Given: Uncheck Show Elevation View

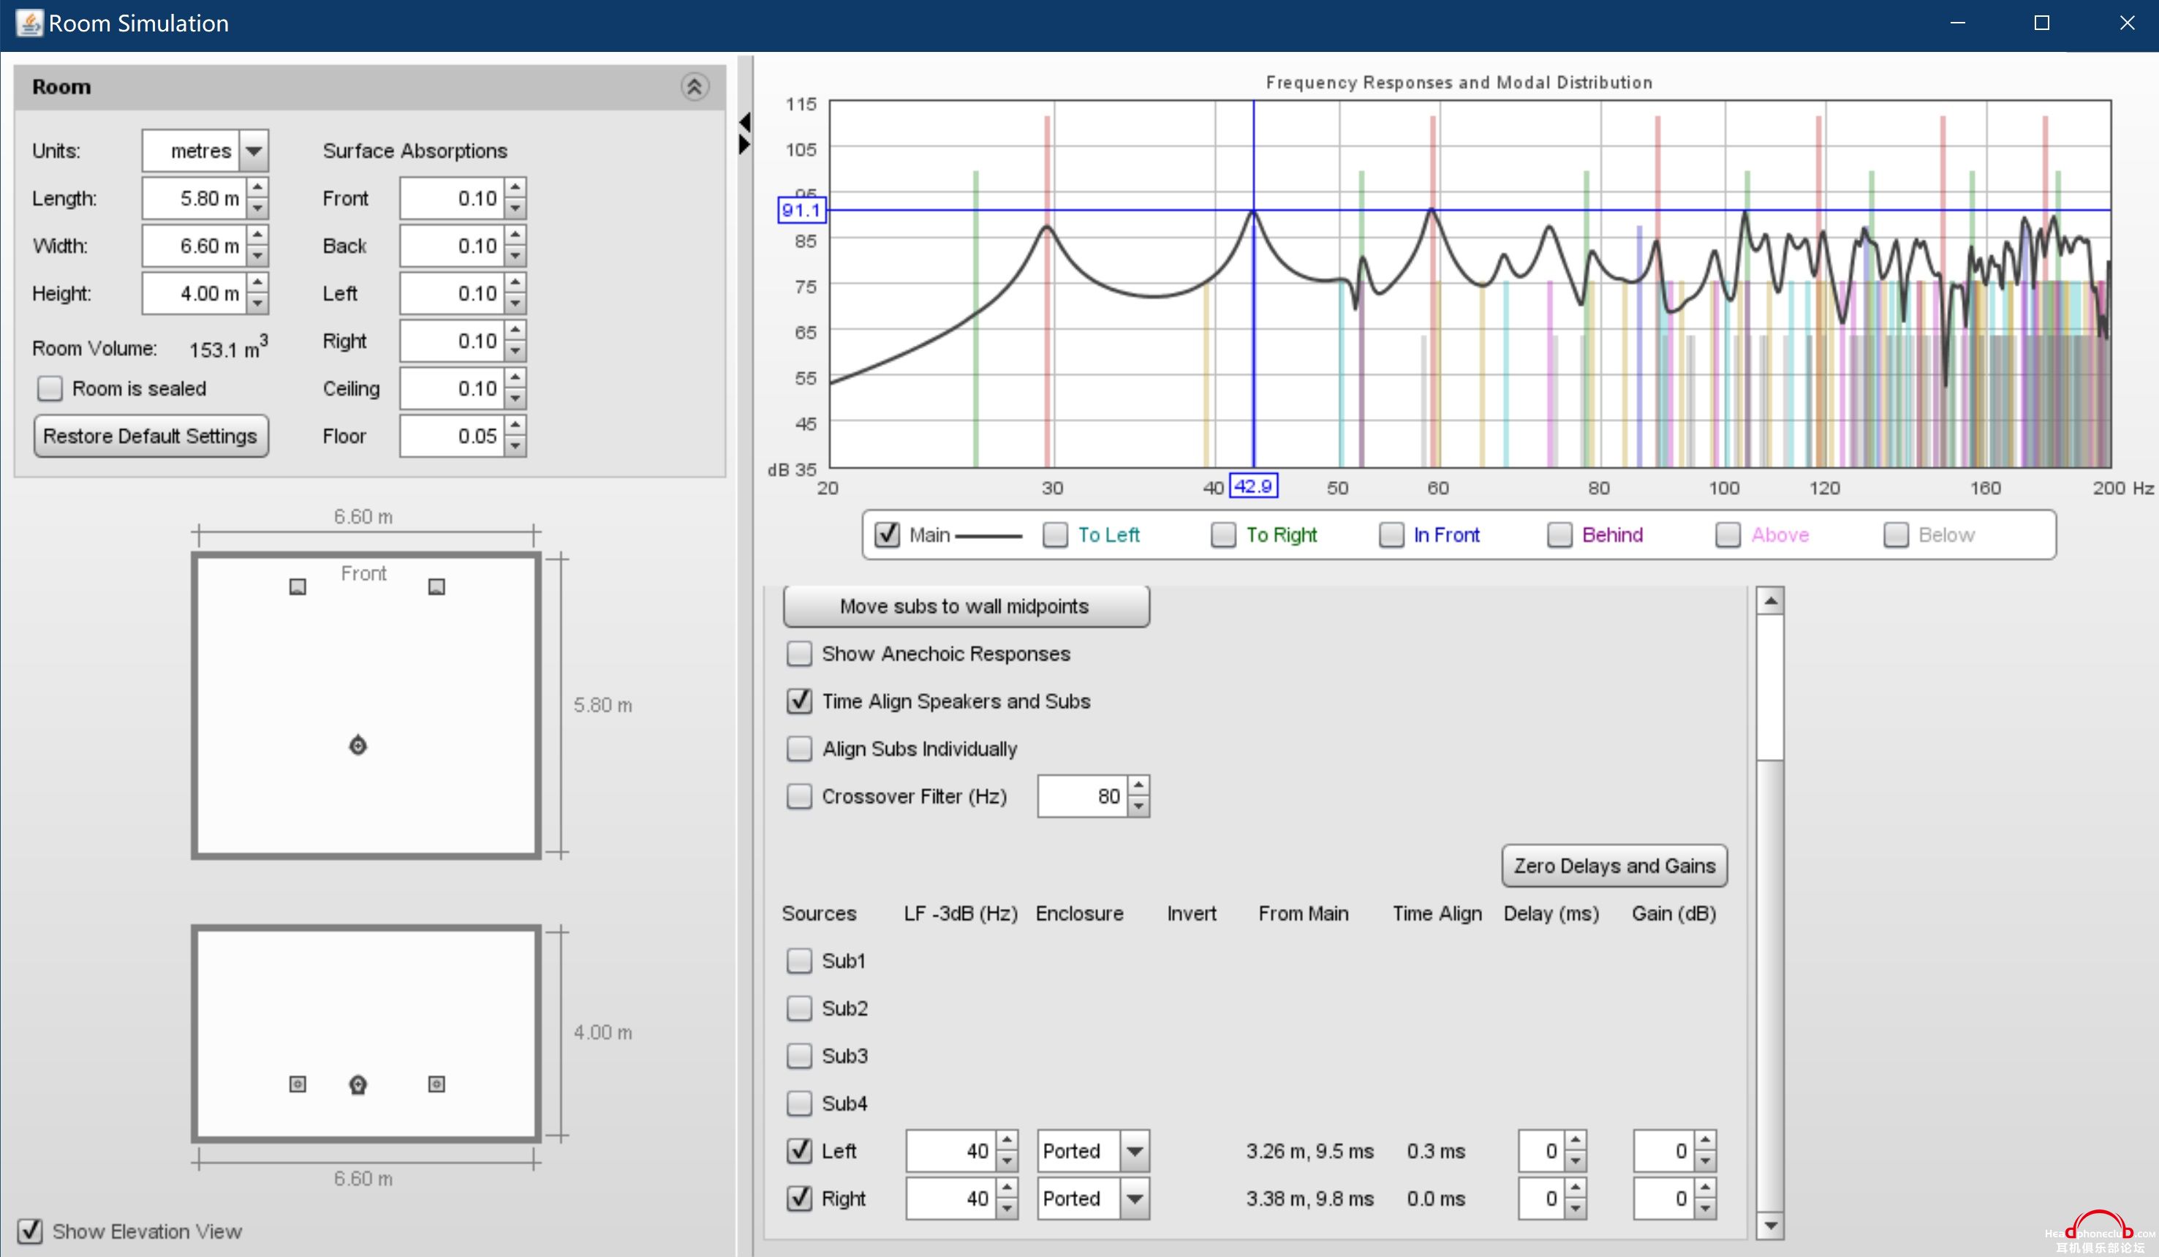Looking at the screenshot, I should click(x=30, y=1231).
